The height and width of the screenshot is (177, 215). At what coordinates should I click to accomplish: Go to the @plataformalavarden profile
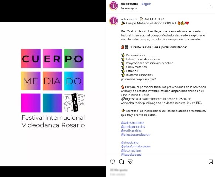coord(135,146)
